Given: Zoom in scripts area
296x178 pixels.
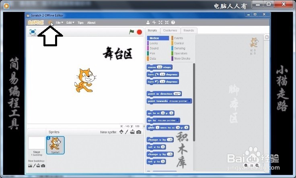Looking at the screenshot, I should 257,166.
